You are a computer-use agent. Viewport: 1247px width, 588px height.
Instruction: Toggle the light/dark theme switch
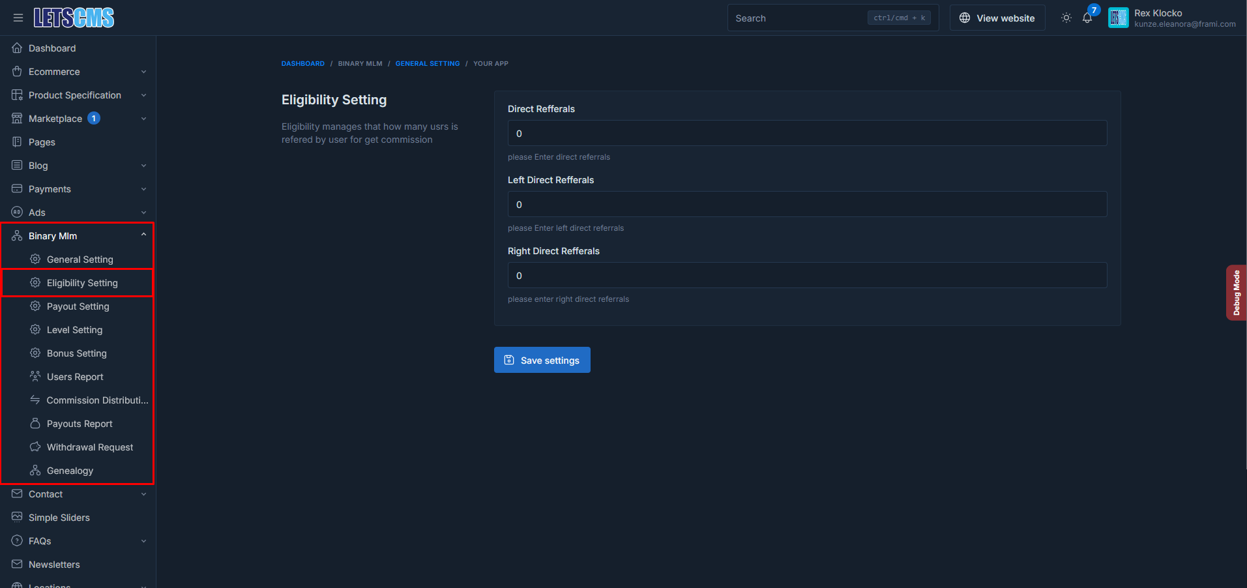tap(1066, 18)
